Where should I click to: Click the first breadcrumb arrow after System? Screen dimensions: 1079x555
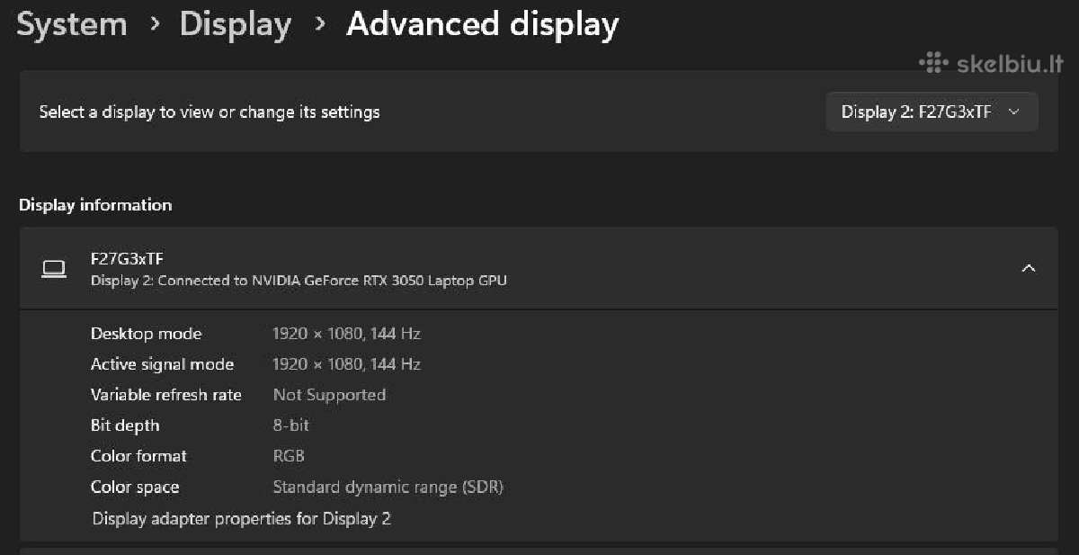[x=155, y=24]
